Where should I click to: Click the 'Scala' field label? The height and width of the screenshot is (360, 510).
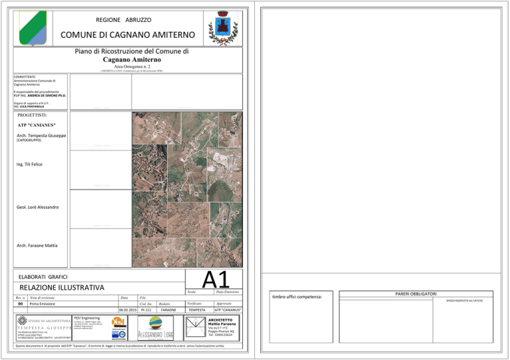191,292
